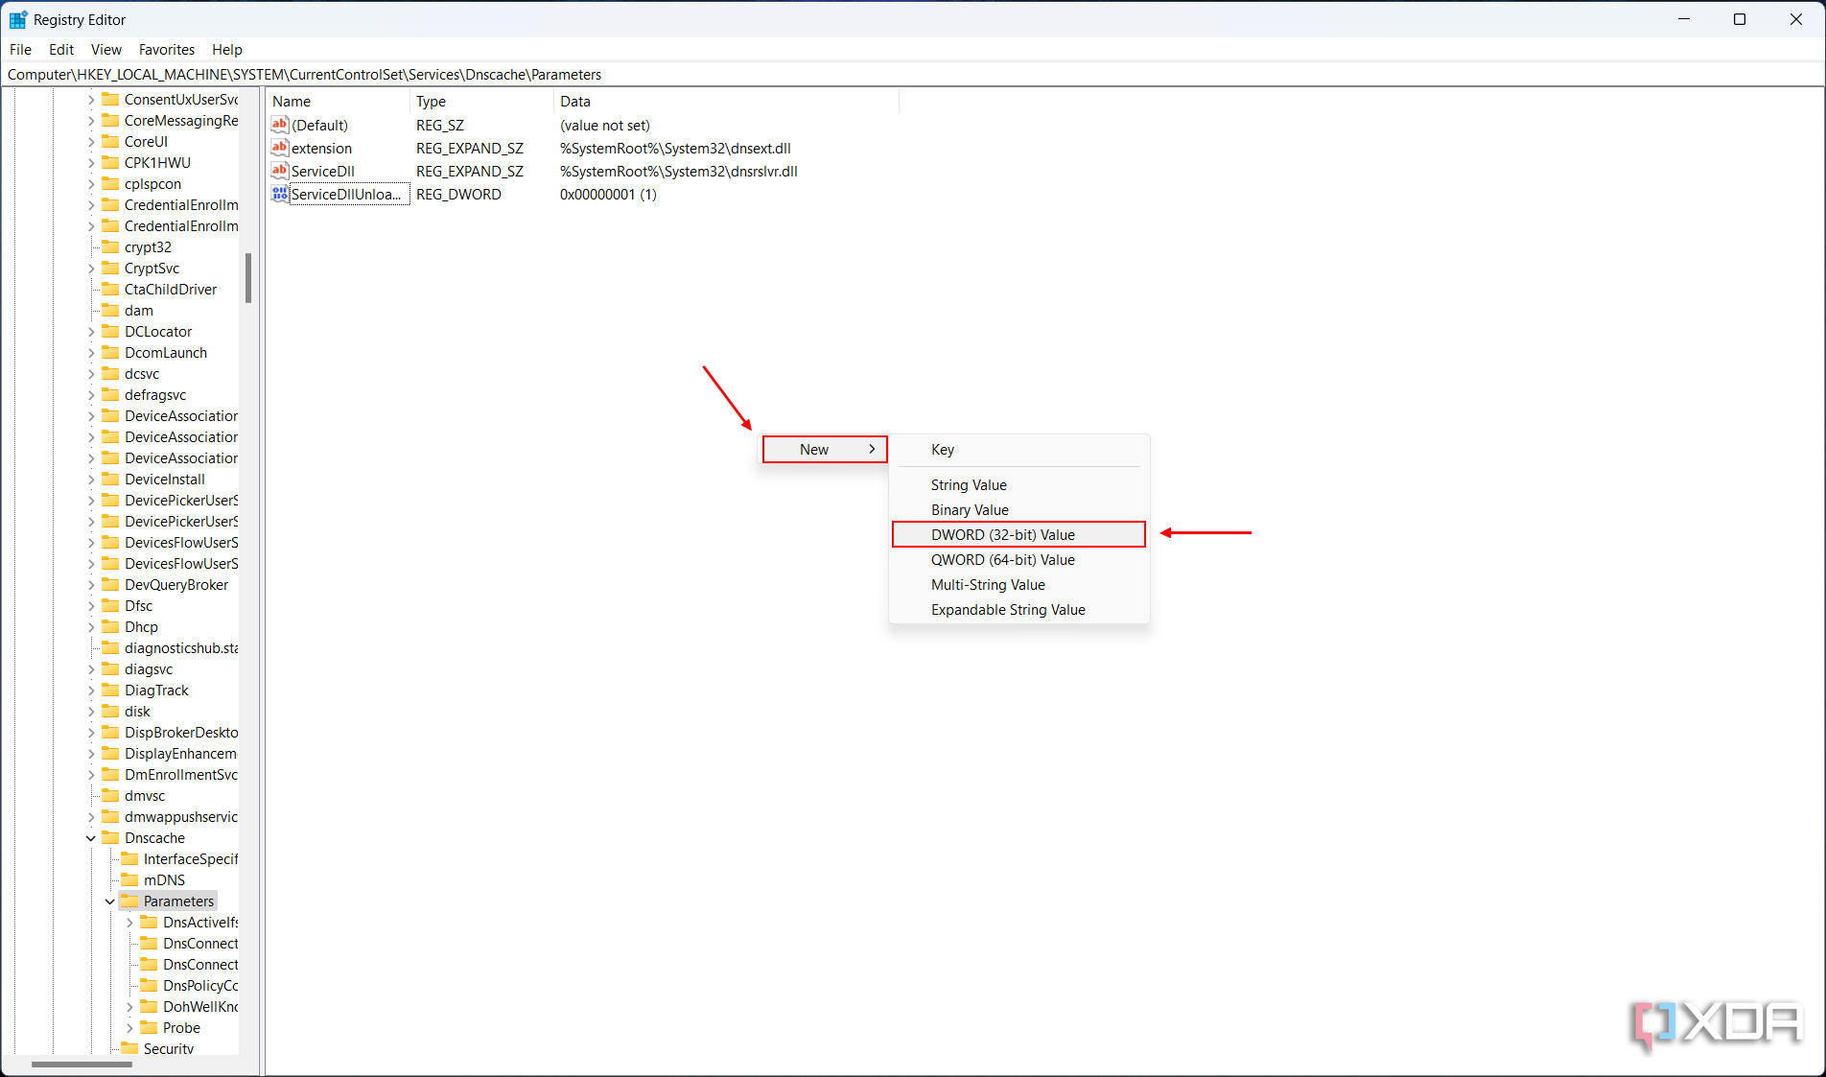Choose Binary Value in the submenu
This screenshot has height=1077, width=1826.
pyautogui.click(x=1018, y=510)
